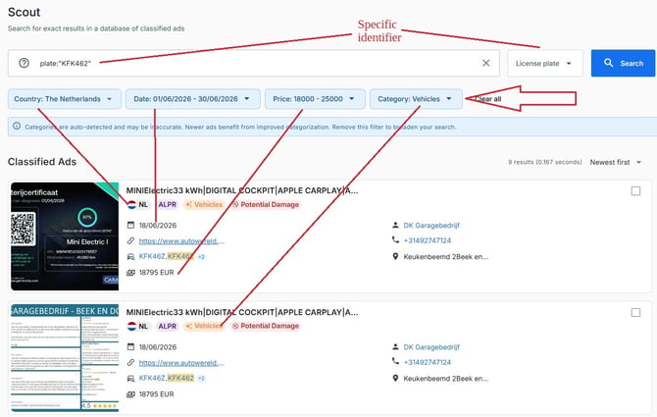Click the phone icon in first ad
This screenshot has height=417, width=657.
click(x=395, y=240)
